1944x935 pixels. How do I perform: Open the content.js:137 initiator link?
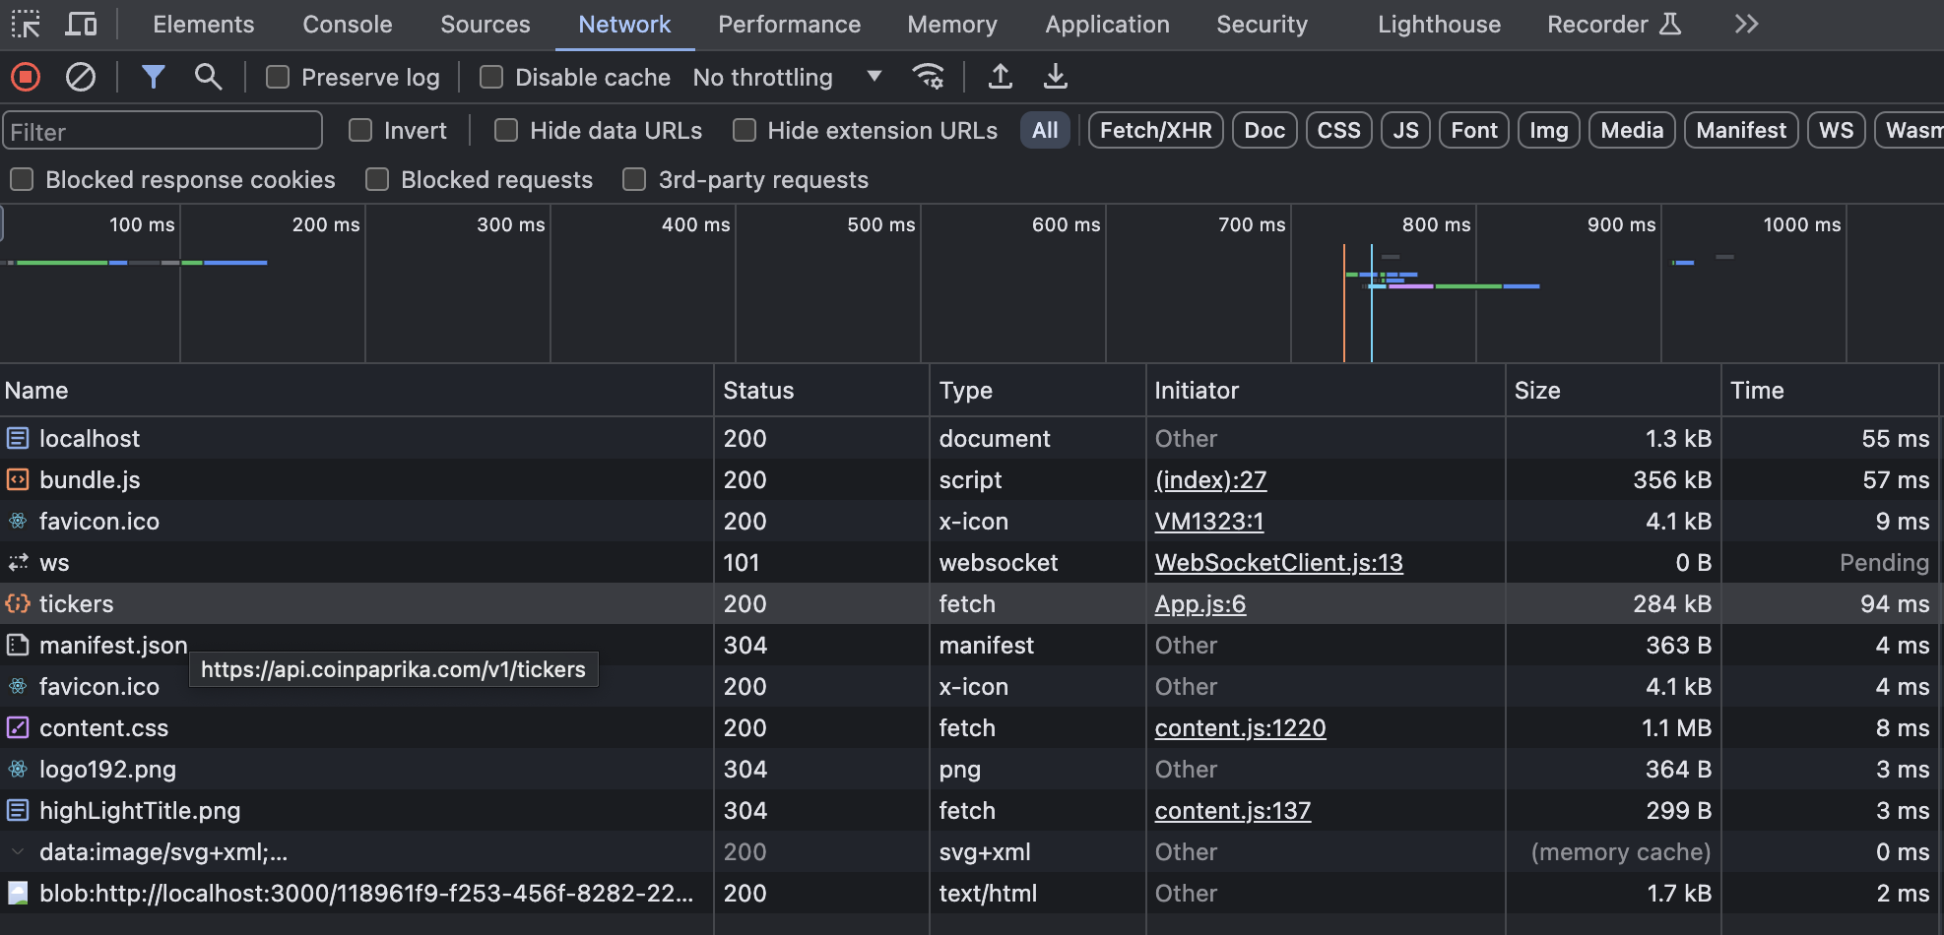point(1233,810)
